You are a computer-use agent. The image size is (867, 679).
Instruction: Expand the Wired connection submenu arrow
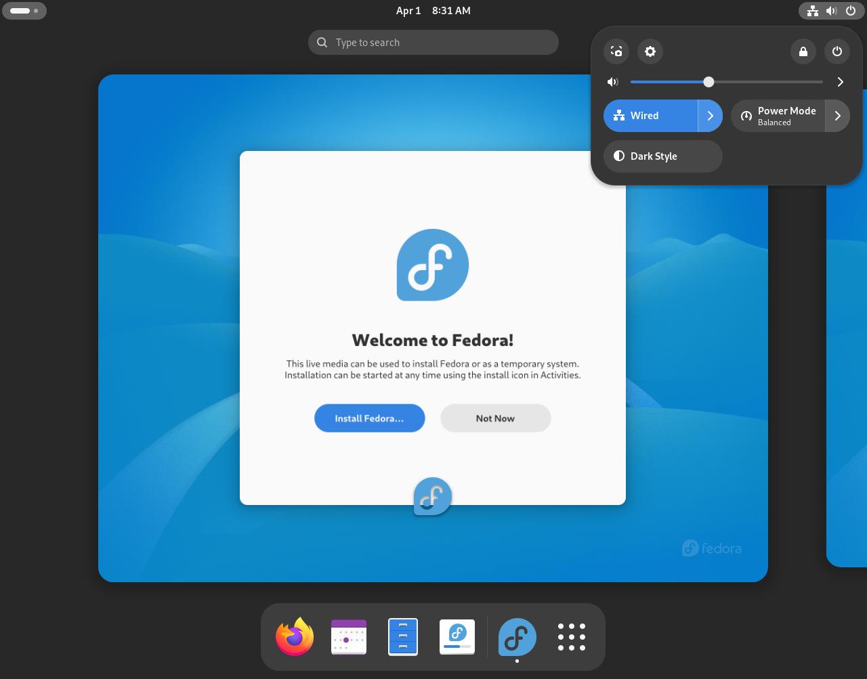(x=711, y=116)
